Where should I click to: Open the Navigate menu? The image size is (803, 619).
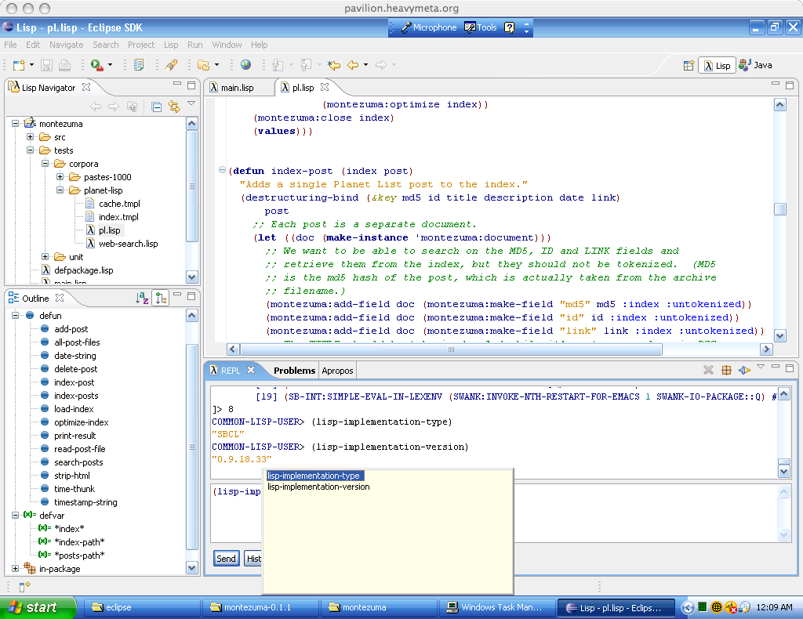point(66,45)
